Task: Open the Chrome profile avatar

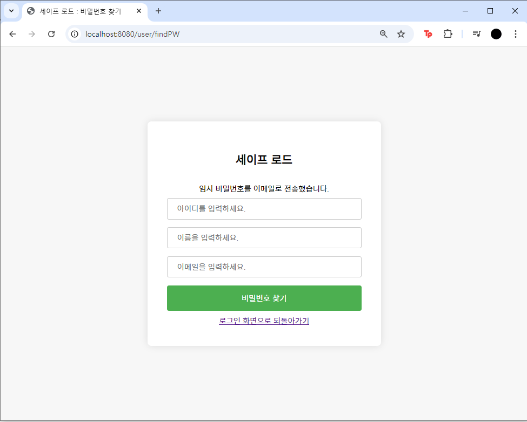Action: pos(496,34)
